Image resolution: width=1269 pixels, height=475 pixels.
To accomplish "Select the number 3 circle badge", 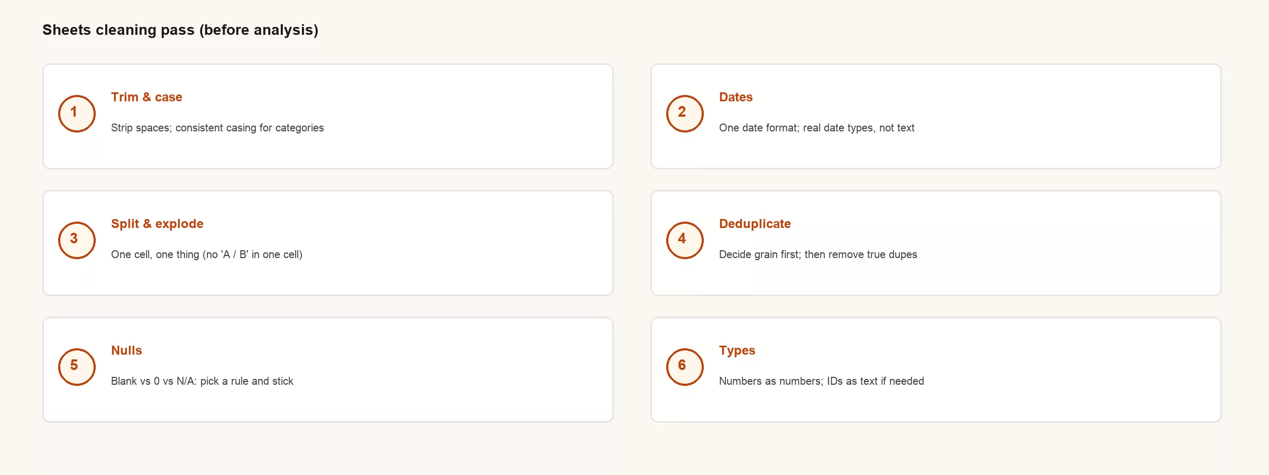I will 77,240.
